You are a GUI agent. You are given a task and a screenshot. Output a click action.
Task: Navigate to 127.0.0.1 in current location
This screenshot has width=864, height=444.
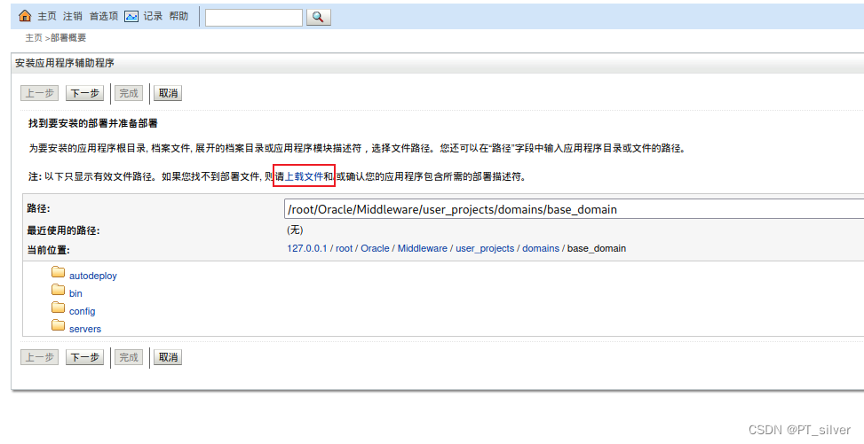307,248
